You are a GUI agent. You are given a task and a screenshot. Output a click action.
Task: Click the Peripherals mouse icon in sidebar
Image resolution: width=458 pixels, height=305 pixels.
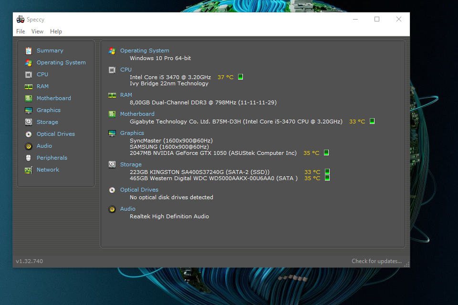(29, 158)
